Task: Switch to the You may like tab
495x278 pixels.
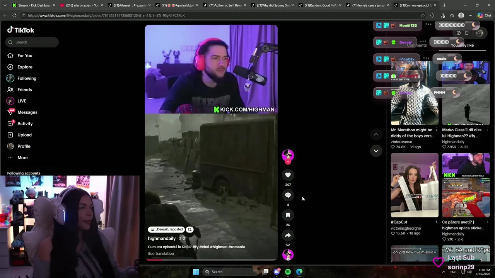Action: click(462, 45)
